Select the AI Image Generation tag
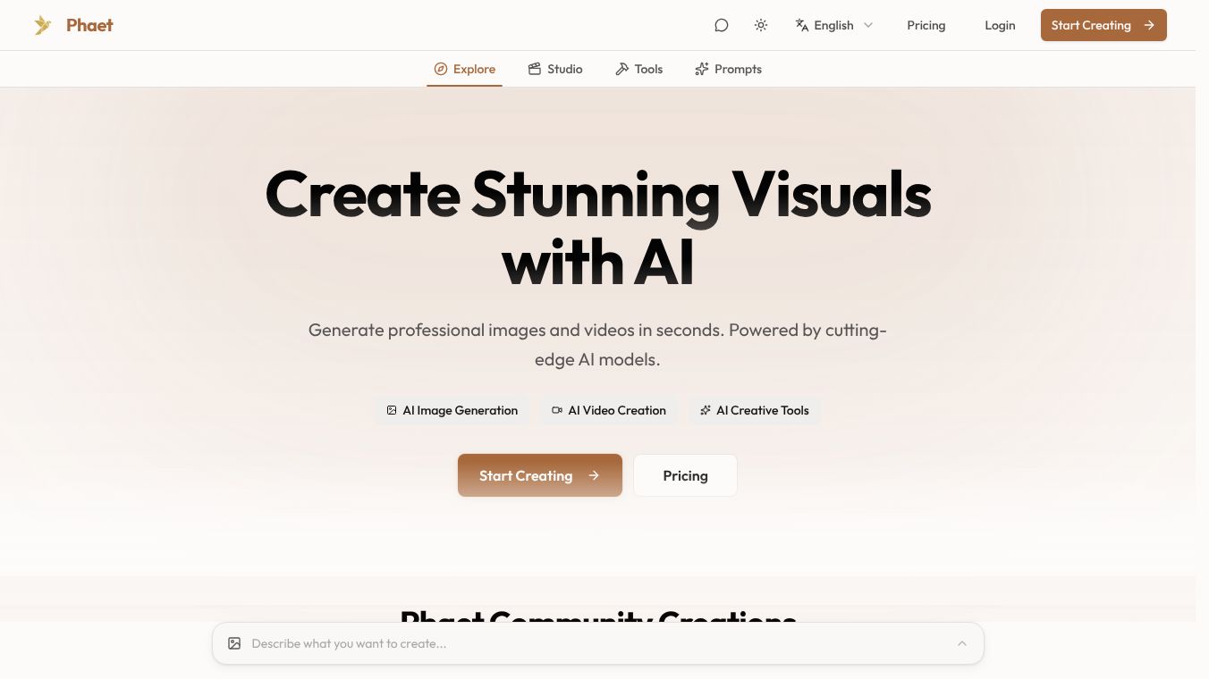 (x=452, y=410)
